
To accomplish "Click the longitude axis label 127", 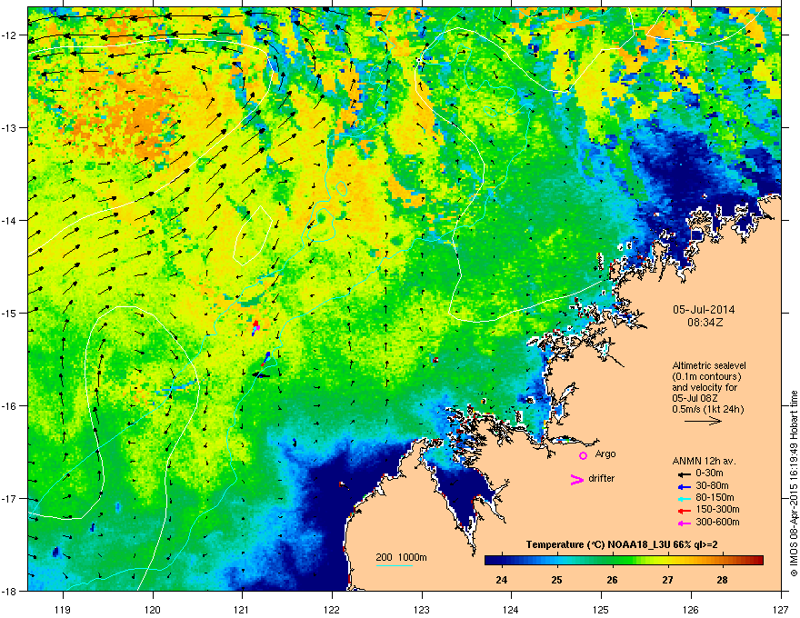I will pos(781,609).
